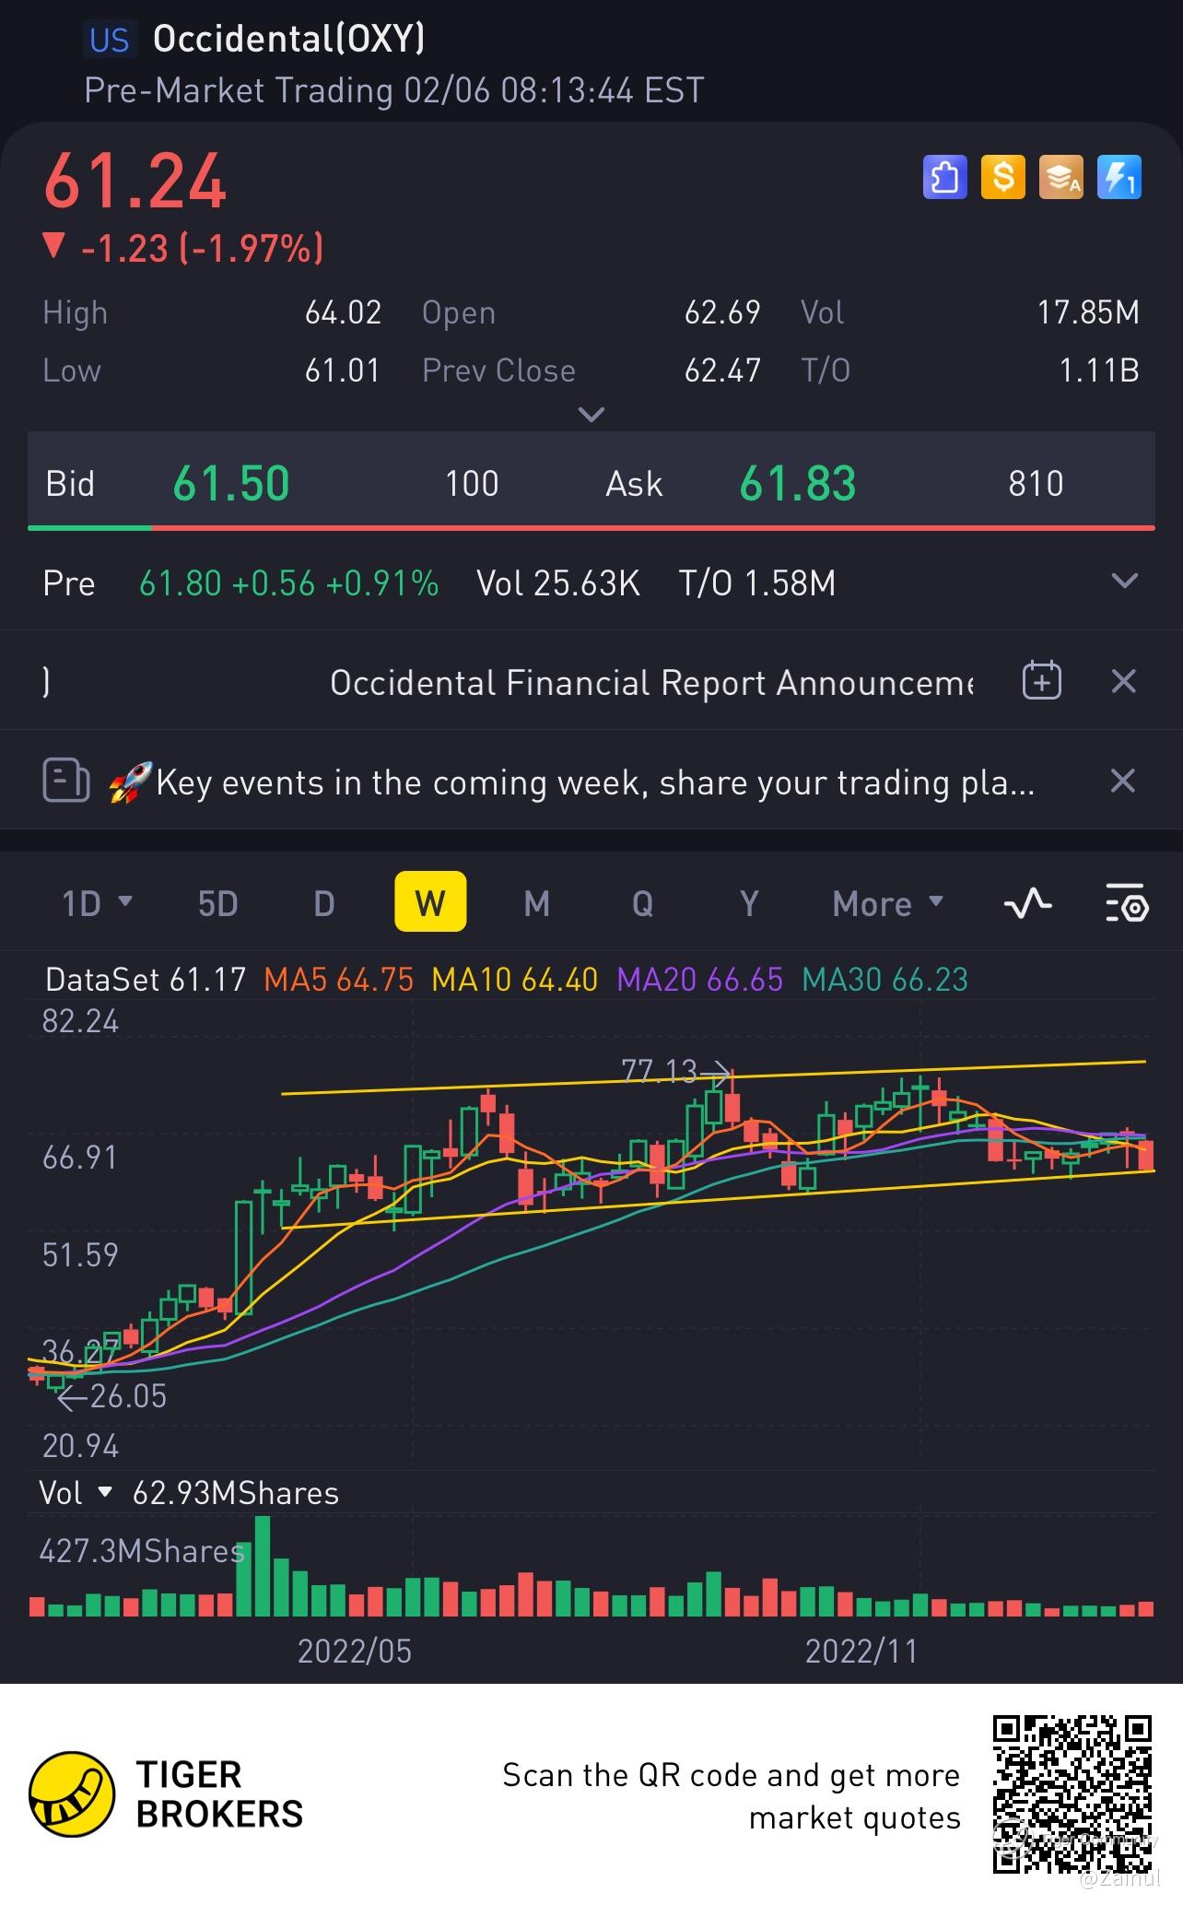Screen dimensions: 1183x1905
Task: Tap the blue lightning bolt icon
Action: click(1119, 177)
